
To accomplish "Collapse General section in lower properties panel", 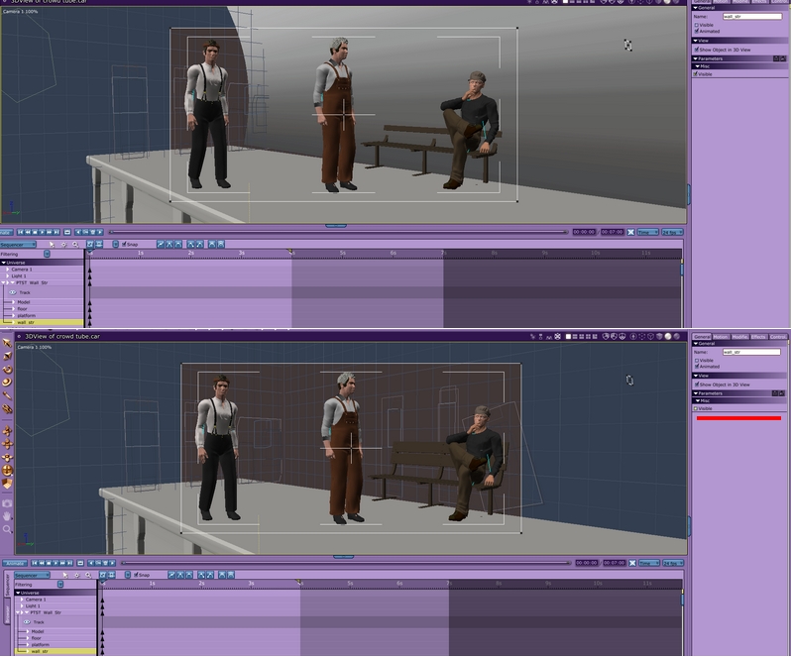I will 695,343.
